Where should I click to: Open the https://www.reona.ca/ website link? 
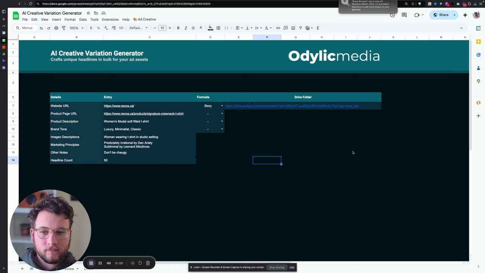[119, 106]
